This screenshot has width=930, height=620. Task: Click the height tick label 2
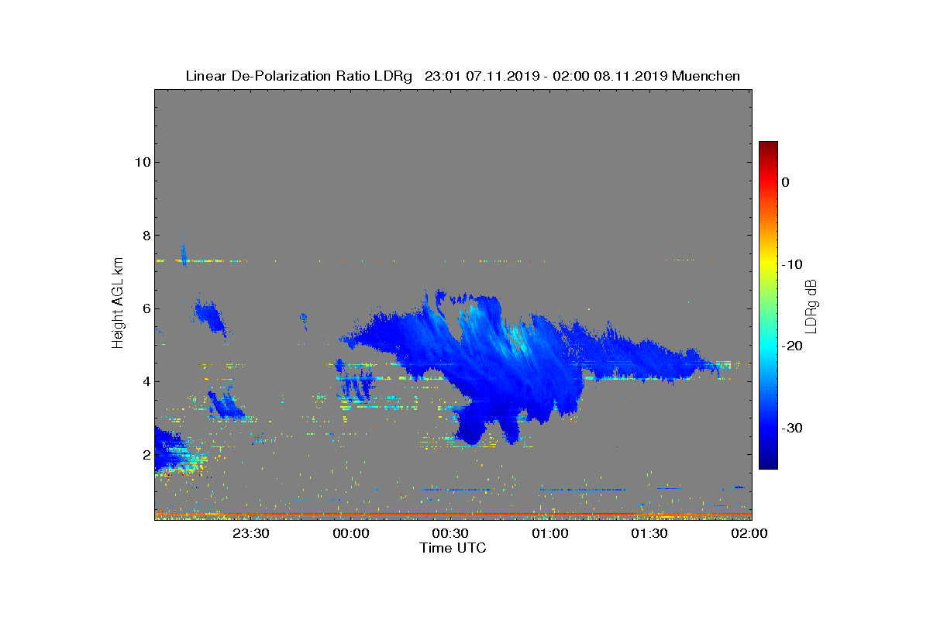[145, 454]
